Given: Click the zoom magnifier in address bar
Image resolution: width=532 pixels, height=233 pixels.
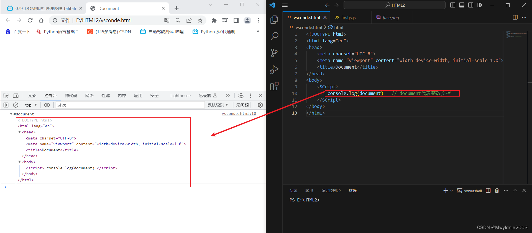Looking at the screenshot, I should point(178,20).
